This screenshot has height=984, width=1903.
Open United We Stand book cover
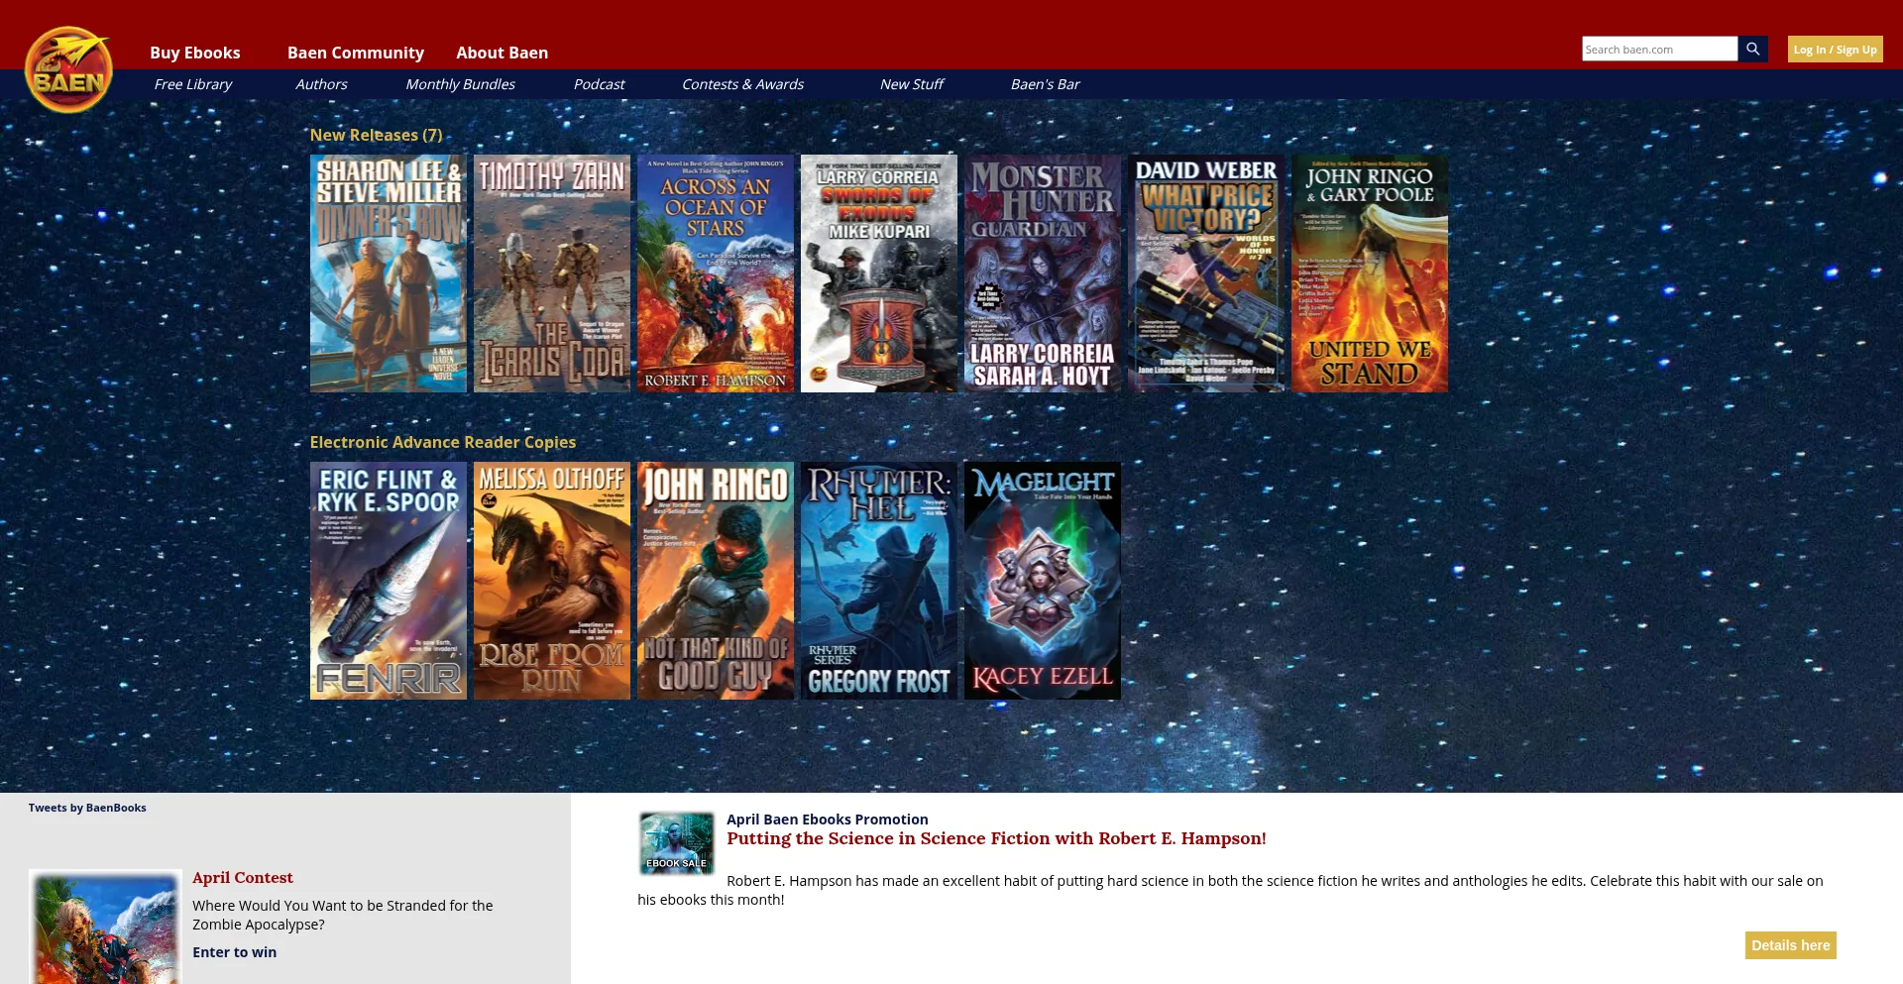coord(1370,273)
